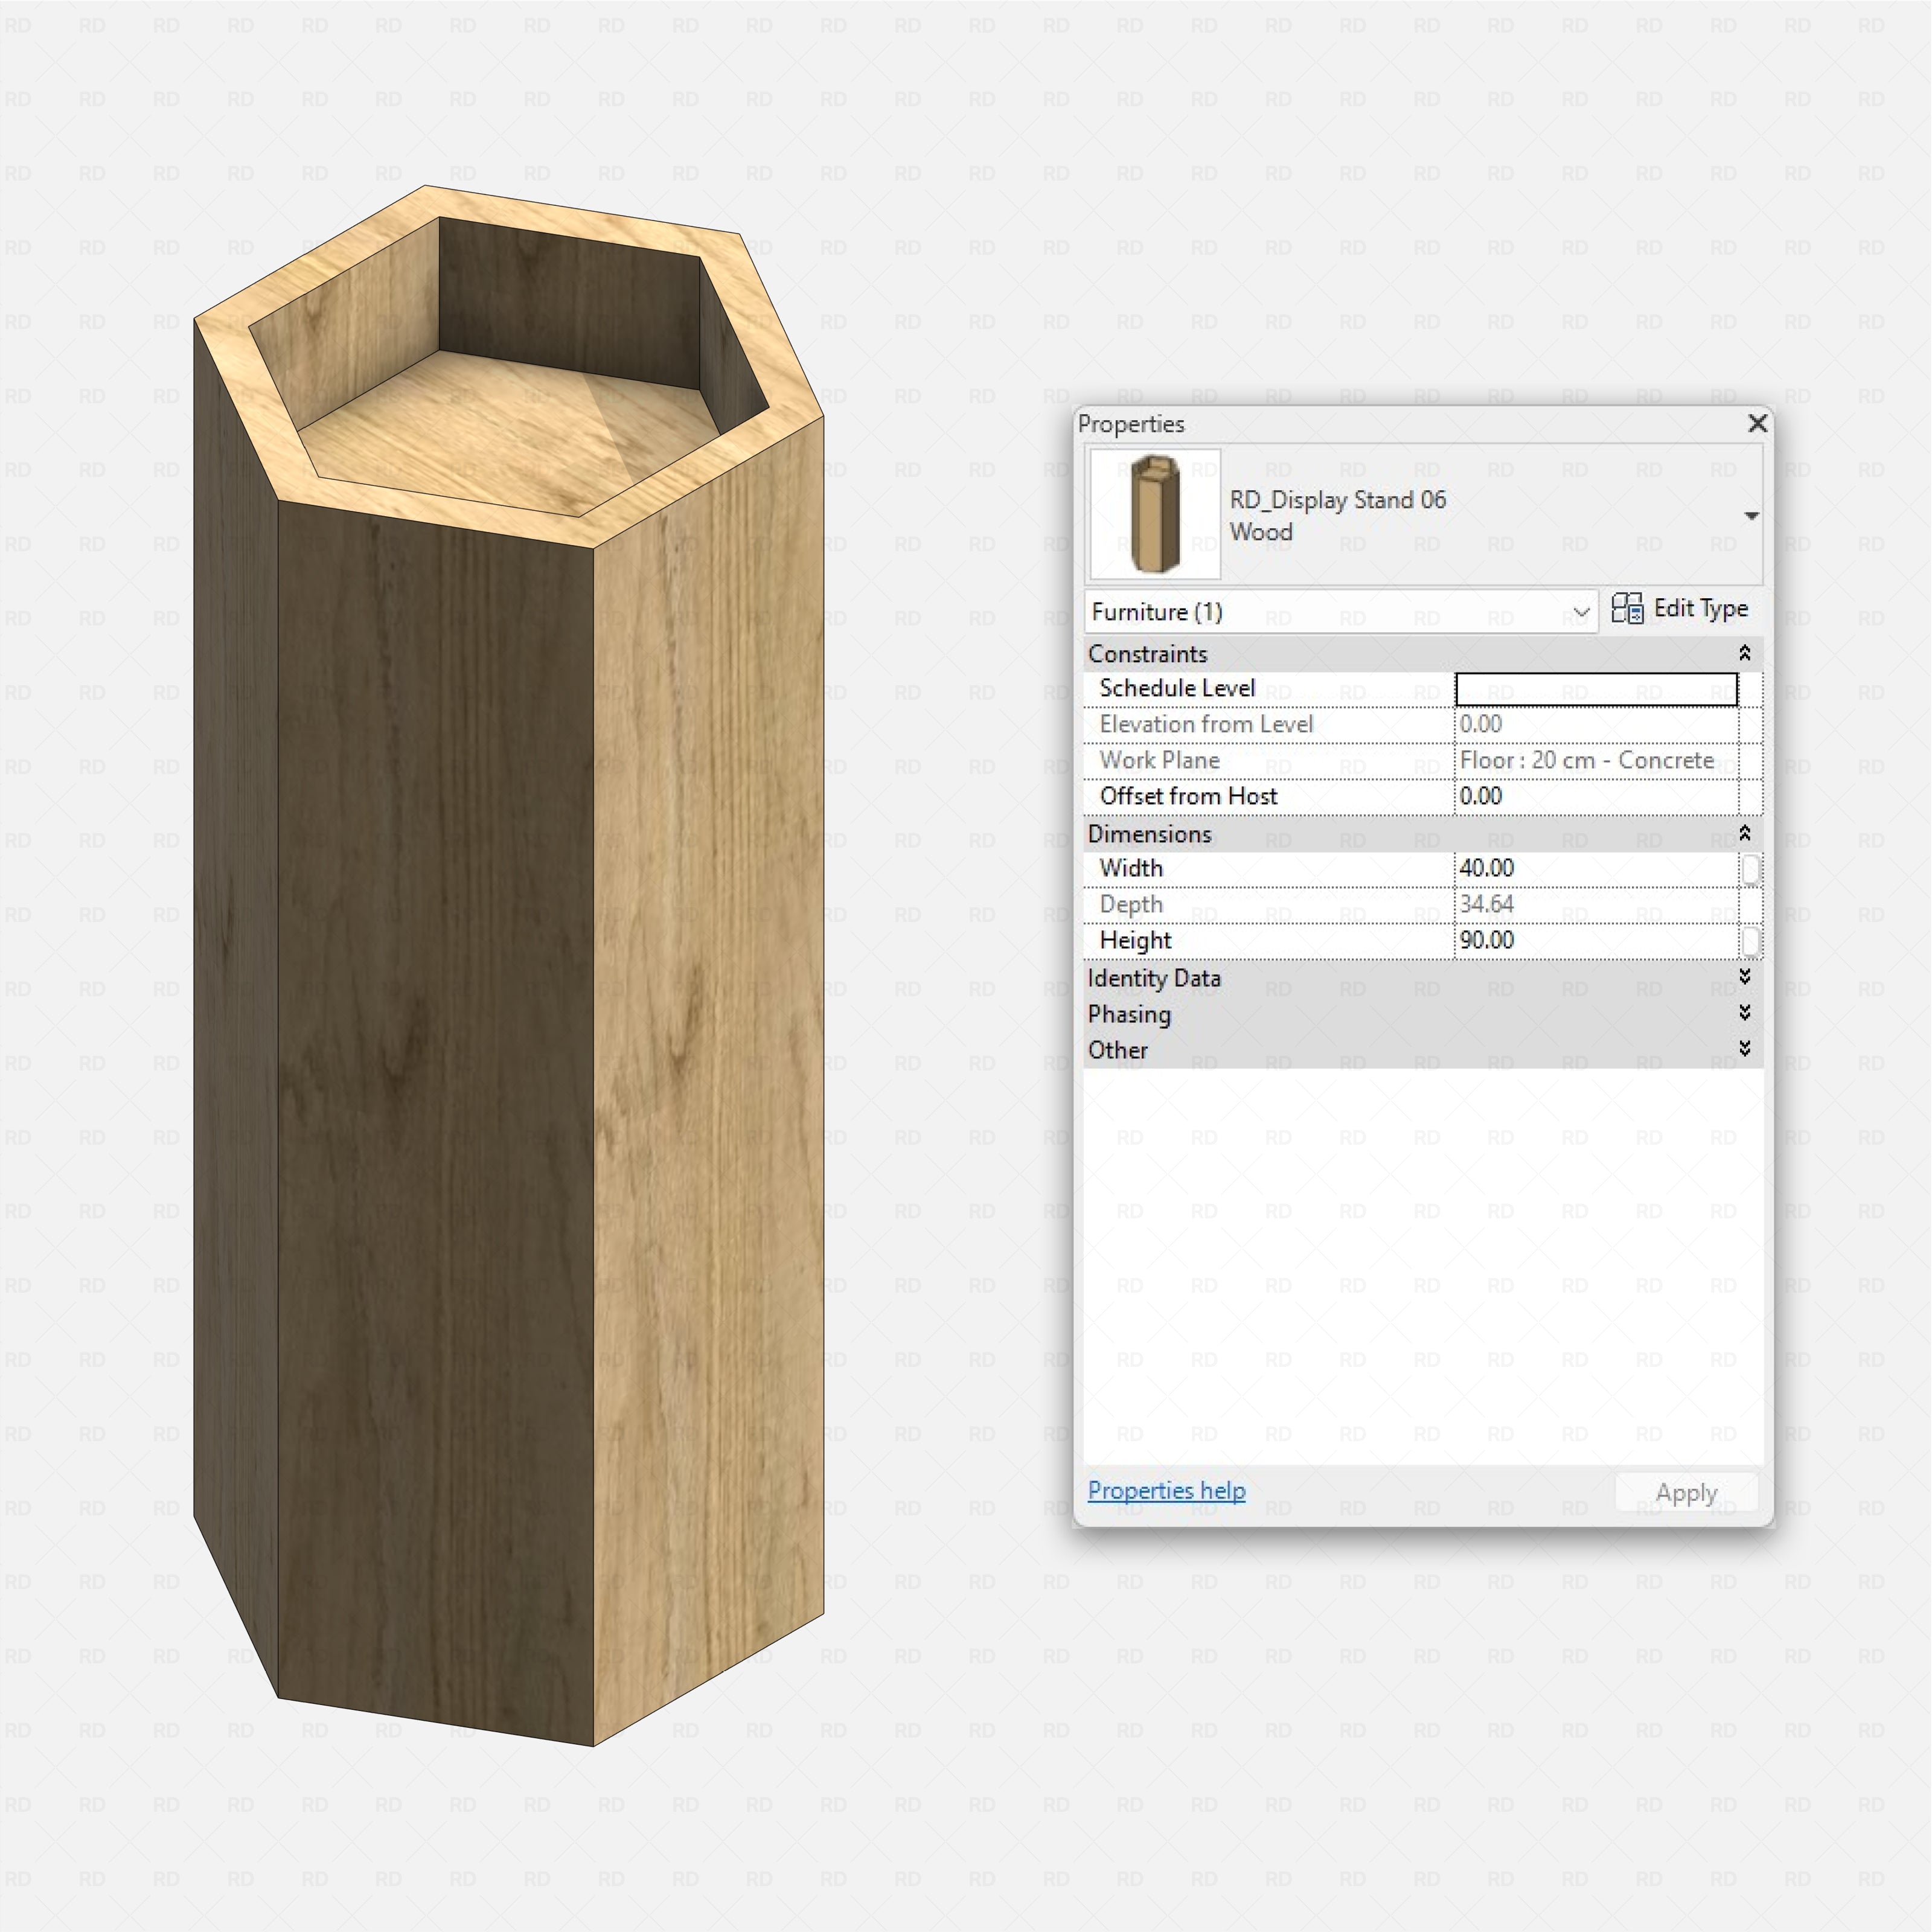Click the Offset from Host value field
Image resolution: width=1932 pixels, height=1932 pixels.
tap(1596, 796)
